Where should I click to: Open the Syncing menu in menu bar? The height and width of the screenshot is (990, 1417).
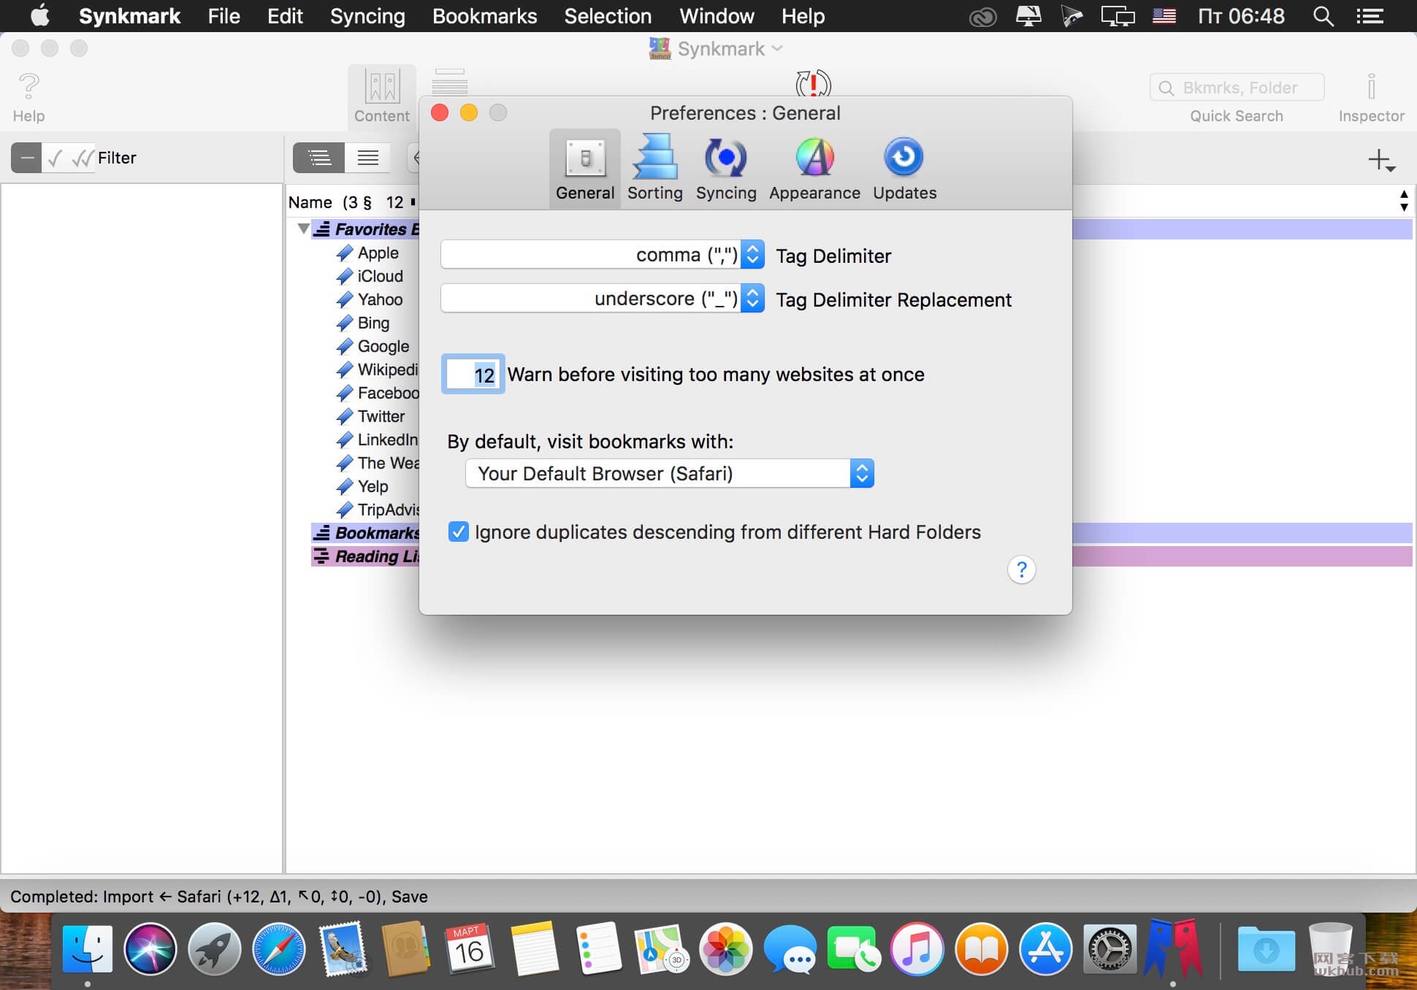pos(367,16)
